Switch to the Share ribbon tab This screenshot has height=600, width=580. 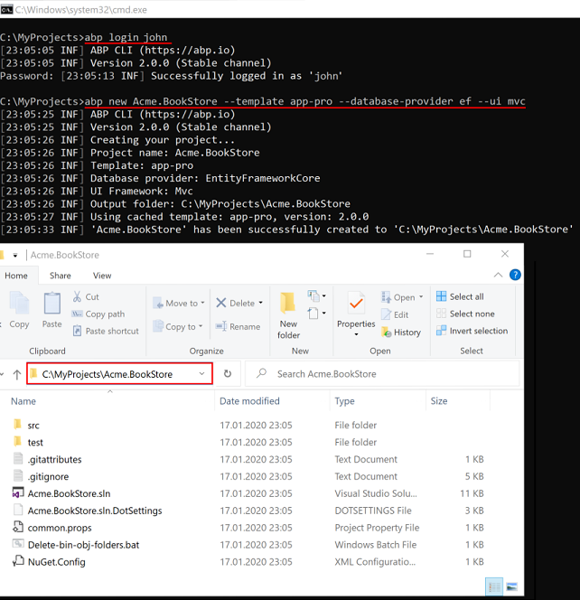(60, 276)
